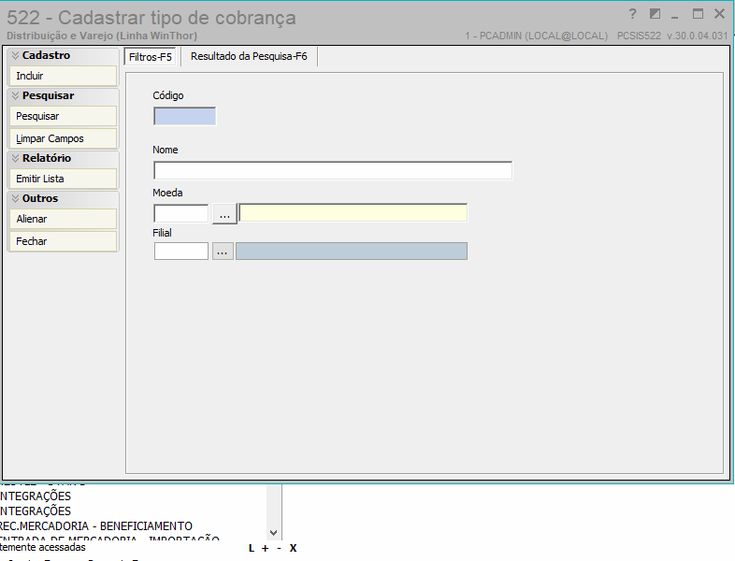
Task: Click the background list scroll down arrow
Action: (x=274, y=533)
